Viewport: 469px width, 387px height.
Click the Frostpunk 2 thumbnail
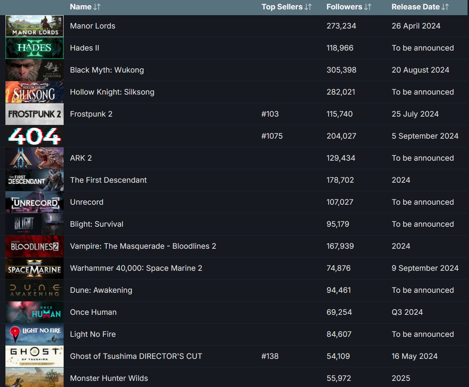(34, 114)
